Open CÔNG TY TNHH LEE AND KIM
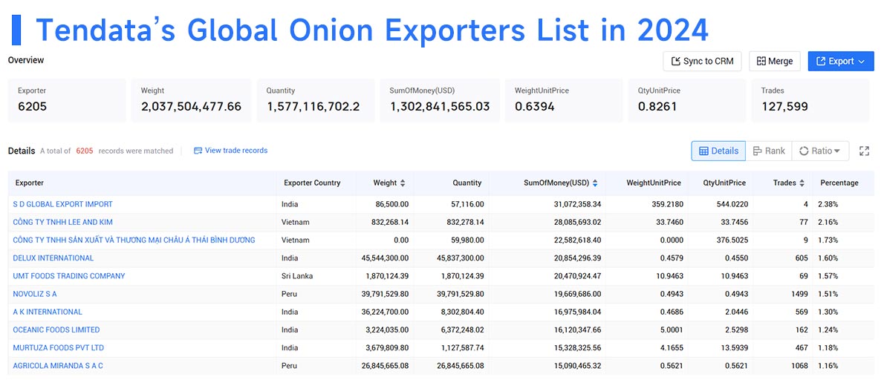Image resolution: width=884 pixels, height=380 pixels. click(62, 222)
